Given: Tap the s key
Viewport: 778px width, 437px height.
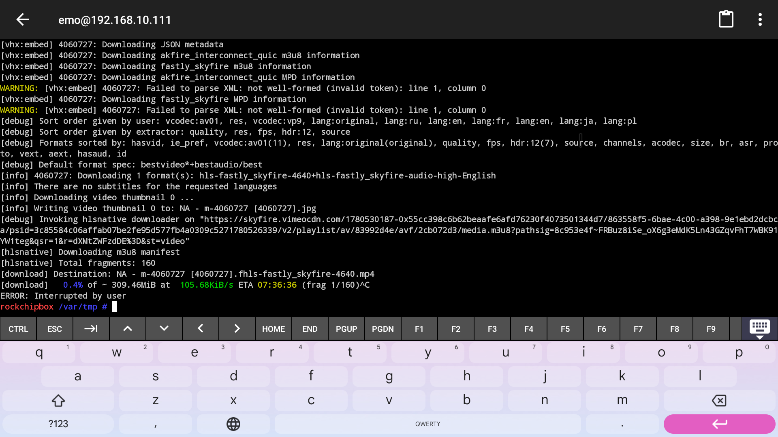Looking at the screenshot, I should (x=156, y=376).
